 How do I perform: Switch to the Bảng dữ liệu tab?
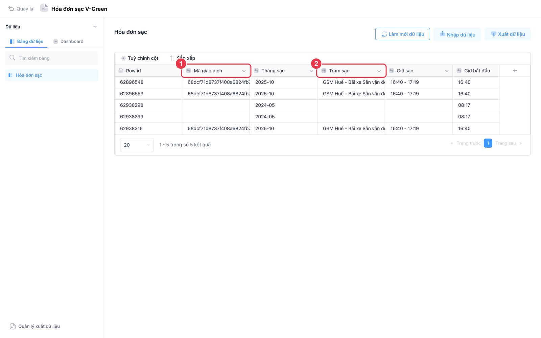pyautogui.click(x=27, y=42)
